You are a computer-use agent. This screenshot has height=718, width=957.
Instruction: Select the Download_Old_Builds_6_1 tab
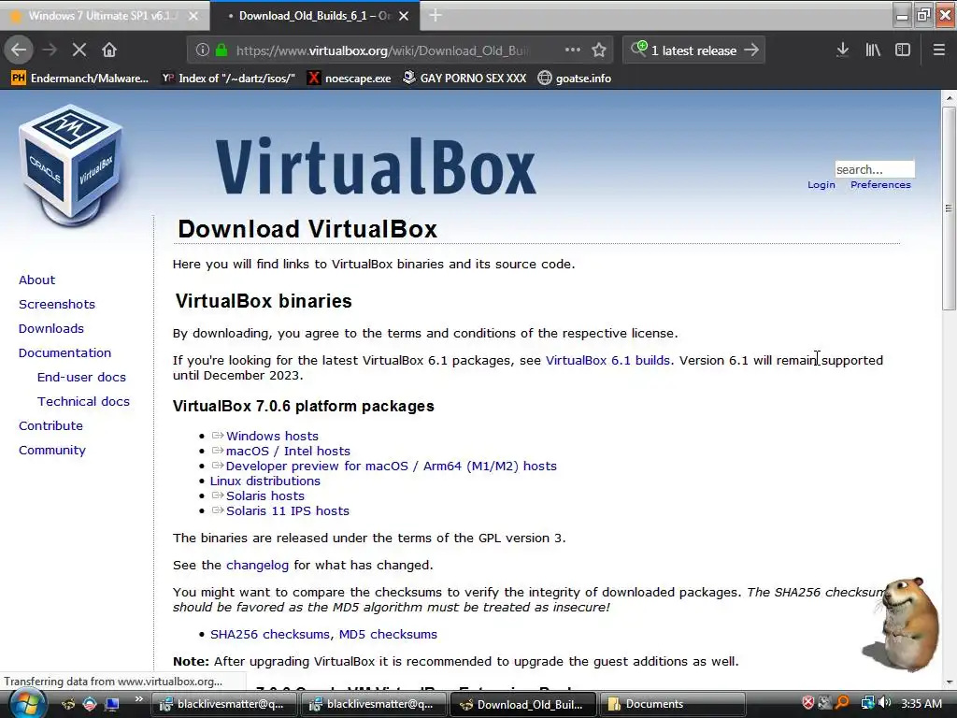click(314, 16)
